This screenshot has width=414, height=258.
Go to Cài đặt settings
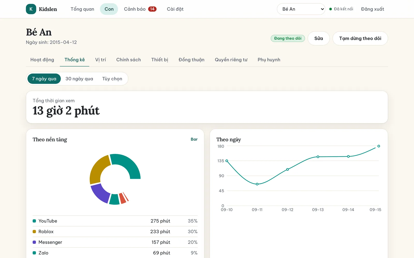[x=175, y=9]
